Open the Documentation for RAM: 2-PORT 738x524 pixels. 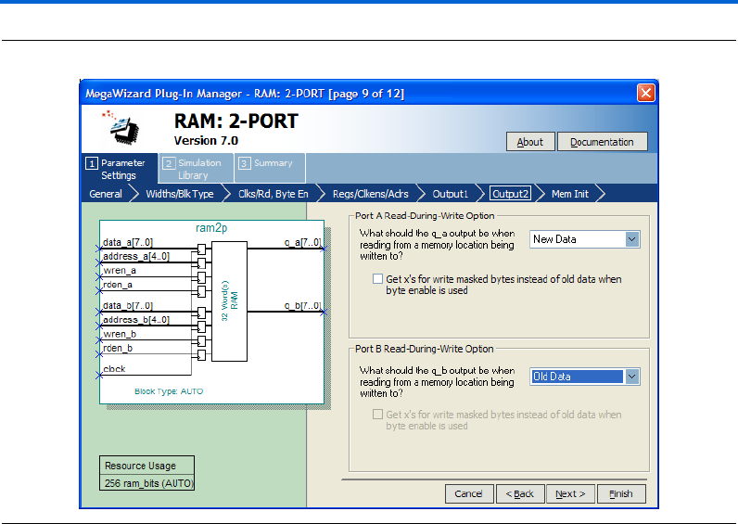tap(602, 142)
